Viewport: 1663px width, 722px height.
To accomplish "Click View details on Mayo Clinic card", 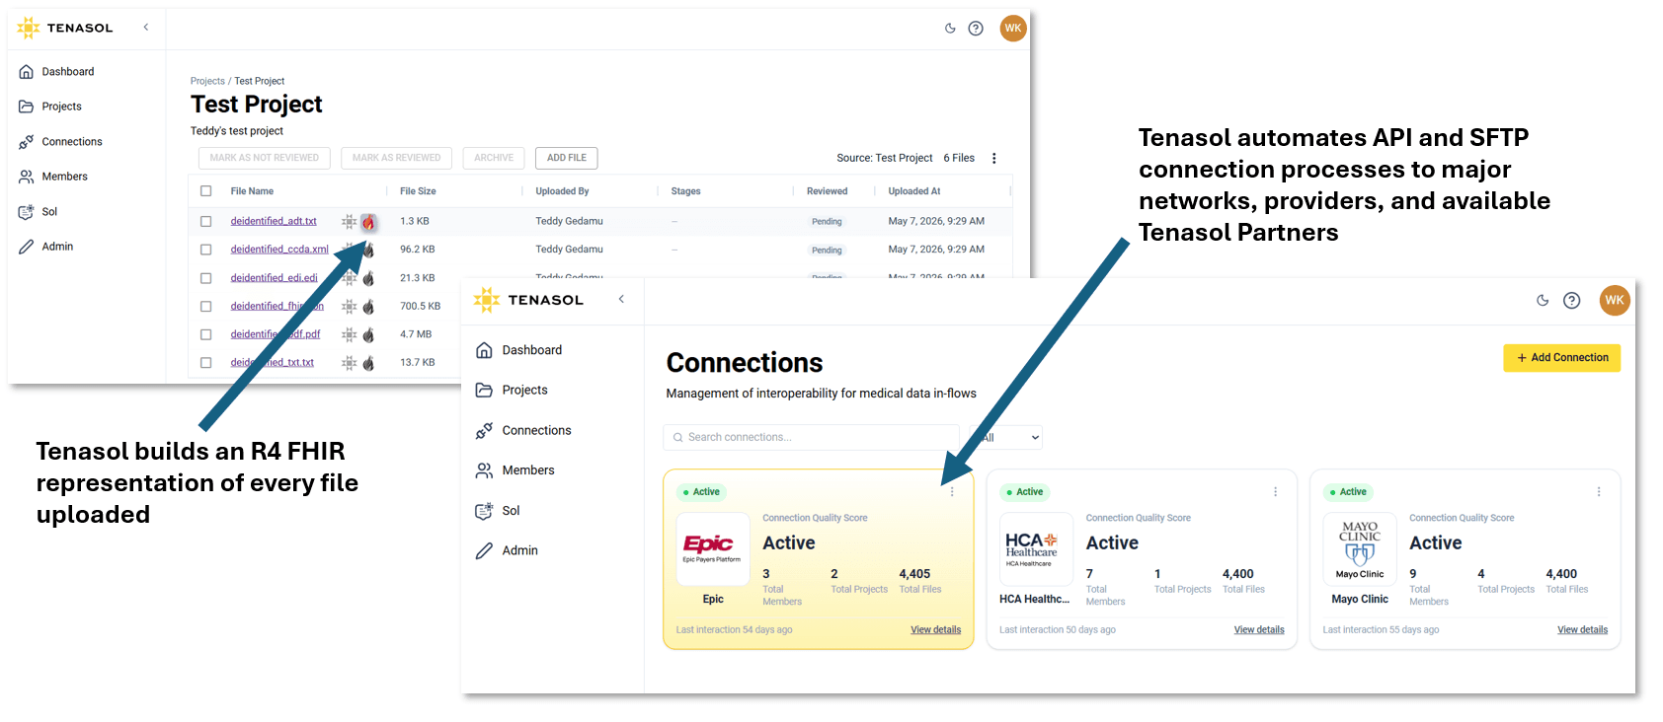I will click(1583, 630).
